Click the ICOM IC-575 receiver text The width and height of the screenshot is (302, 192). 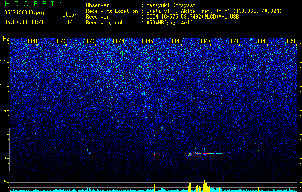193,17
